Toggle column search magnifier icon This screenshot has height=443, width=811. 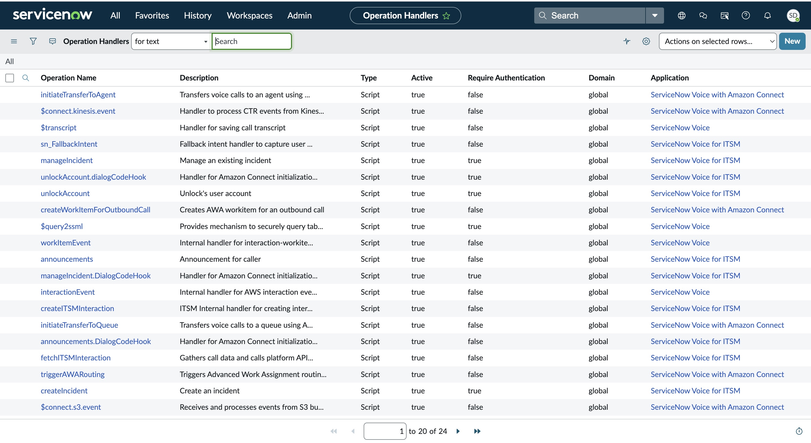pos(26,78)
